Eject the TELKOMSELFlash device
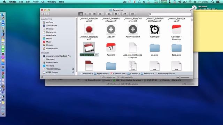The image size is (223, 125). click(73, 69)
